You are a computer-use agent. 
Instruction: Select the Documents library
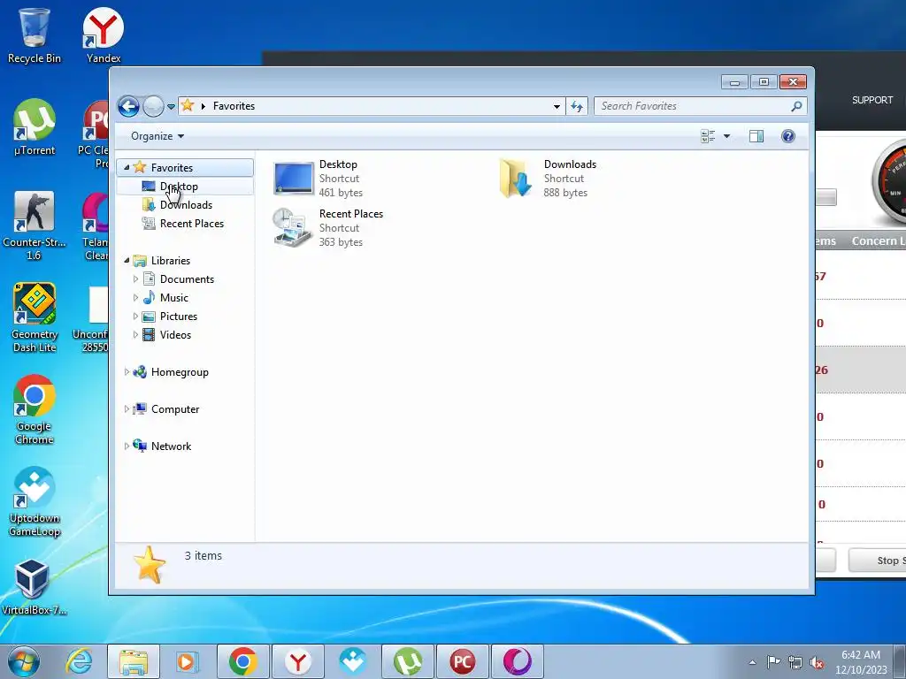(187, 278)
